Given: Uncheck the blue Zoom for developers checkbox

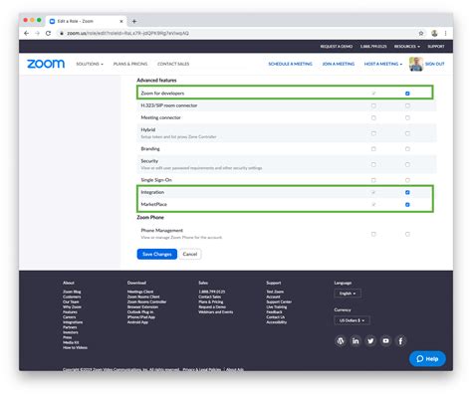Looking at the screenshot, I should tap(407, 94).
